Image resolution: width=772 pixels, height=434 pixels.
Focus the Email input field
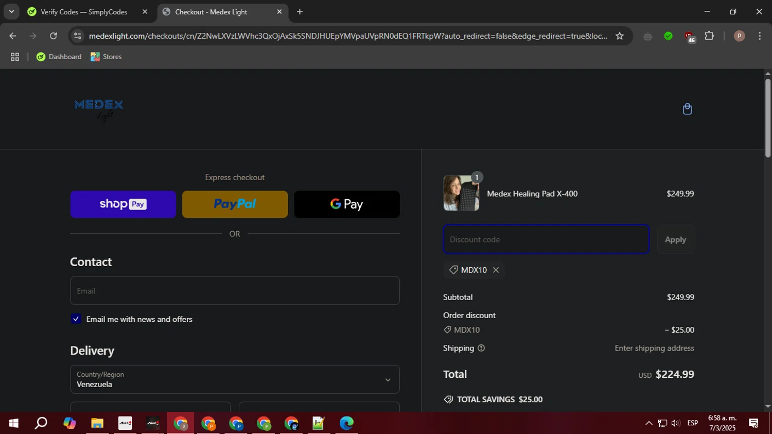tap(235, 291)
